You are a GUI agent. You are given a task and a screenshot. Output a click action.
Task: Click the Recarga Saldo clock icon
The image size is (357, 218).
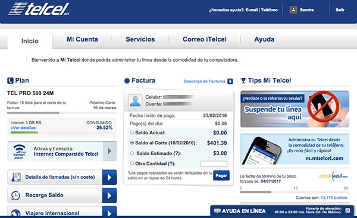[x=15, y=195]
